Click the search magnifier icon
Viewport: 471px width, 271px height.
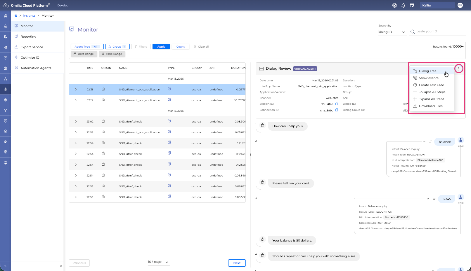tap(412, 32)
